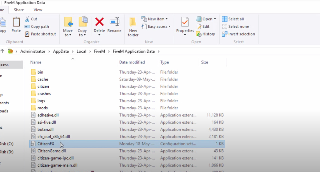Viewport: 320px width, 172px height.
Task: Click the Paste clipboard icon
Action: [16, 22]
